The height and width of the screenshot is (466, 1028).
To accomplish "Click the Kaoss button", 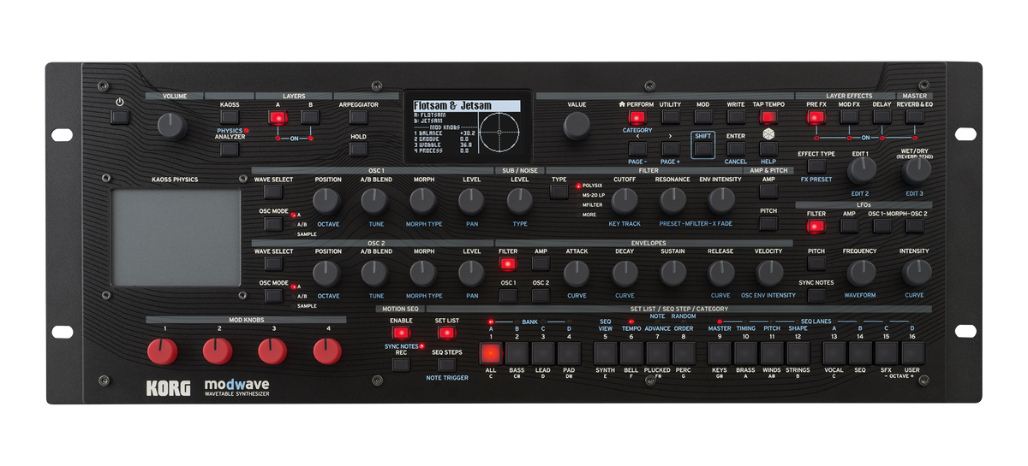I will click(229, 116).
